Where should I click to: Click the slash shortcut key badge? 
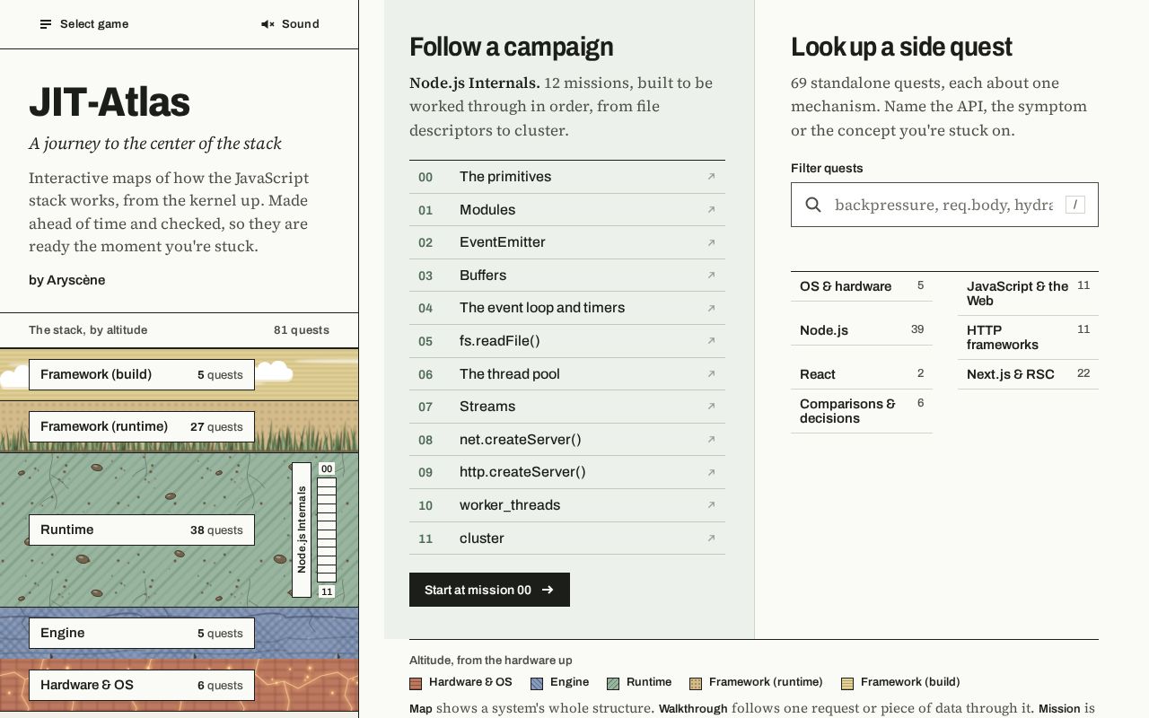1074,205
